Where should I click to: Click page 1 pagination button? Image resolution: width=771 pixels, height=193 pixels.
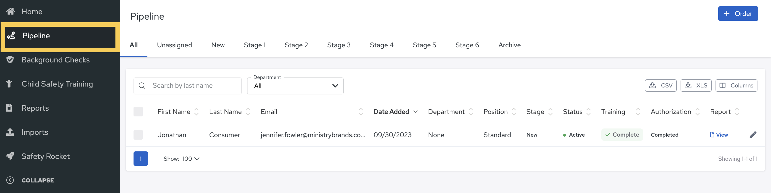click(140, 159)
